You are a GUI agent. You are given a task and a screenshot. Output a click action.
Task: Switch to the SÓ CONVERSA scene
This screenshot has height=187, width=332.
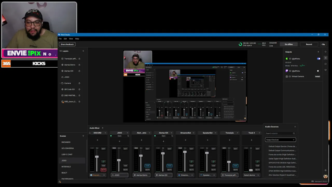point(68,148)
